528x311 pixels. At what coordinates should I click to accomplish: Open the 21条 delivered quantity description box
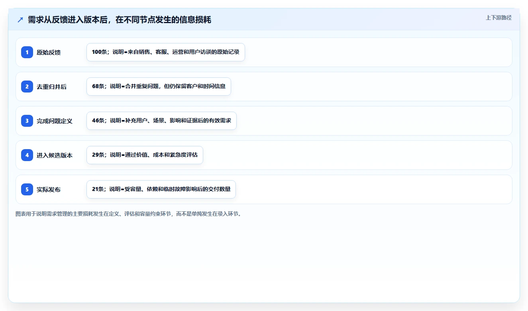[x=161, y=189]
